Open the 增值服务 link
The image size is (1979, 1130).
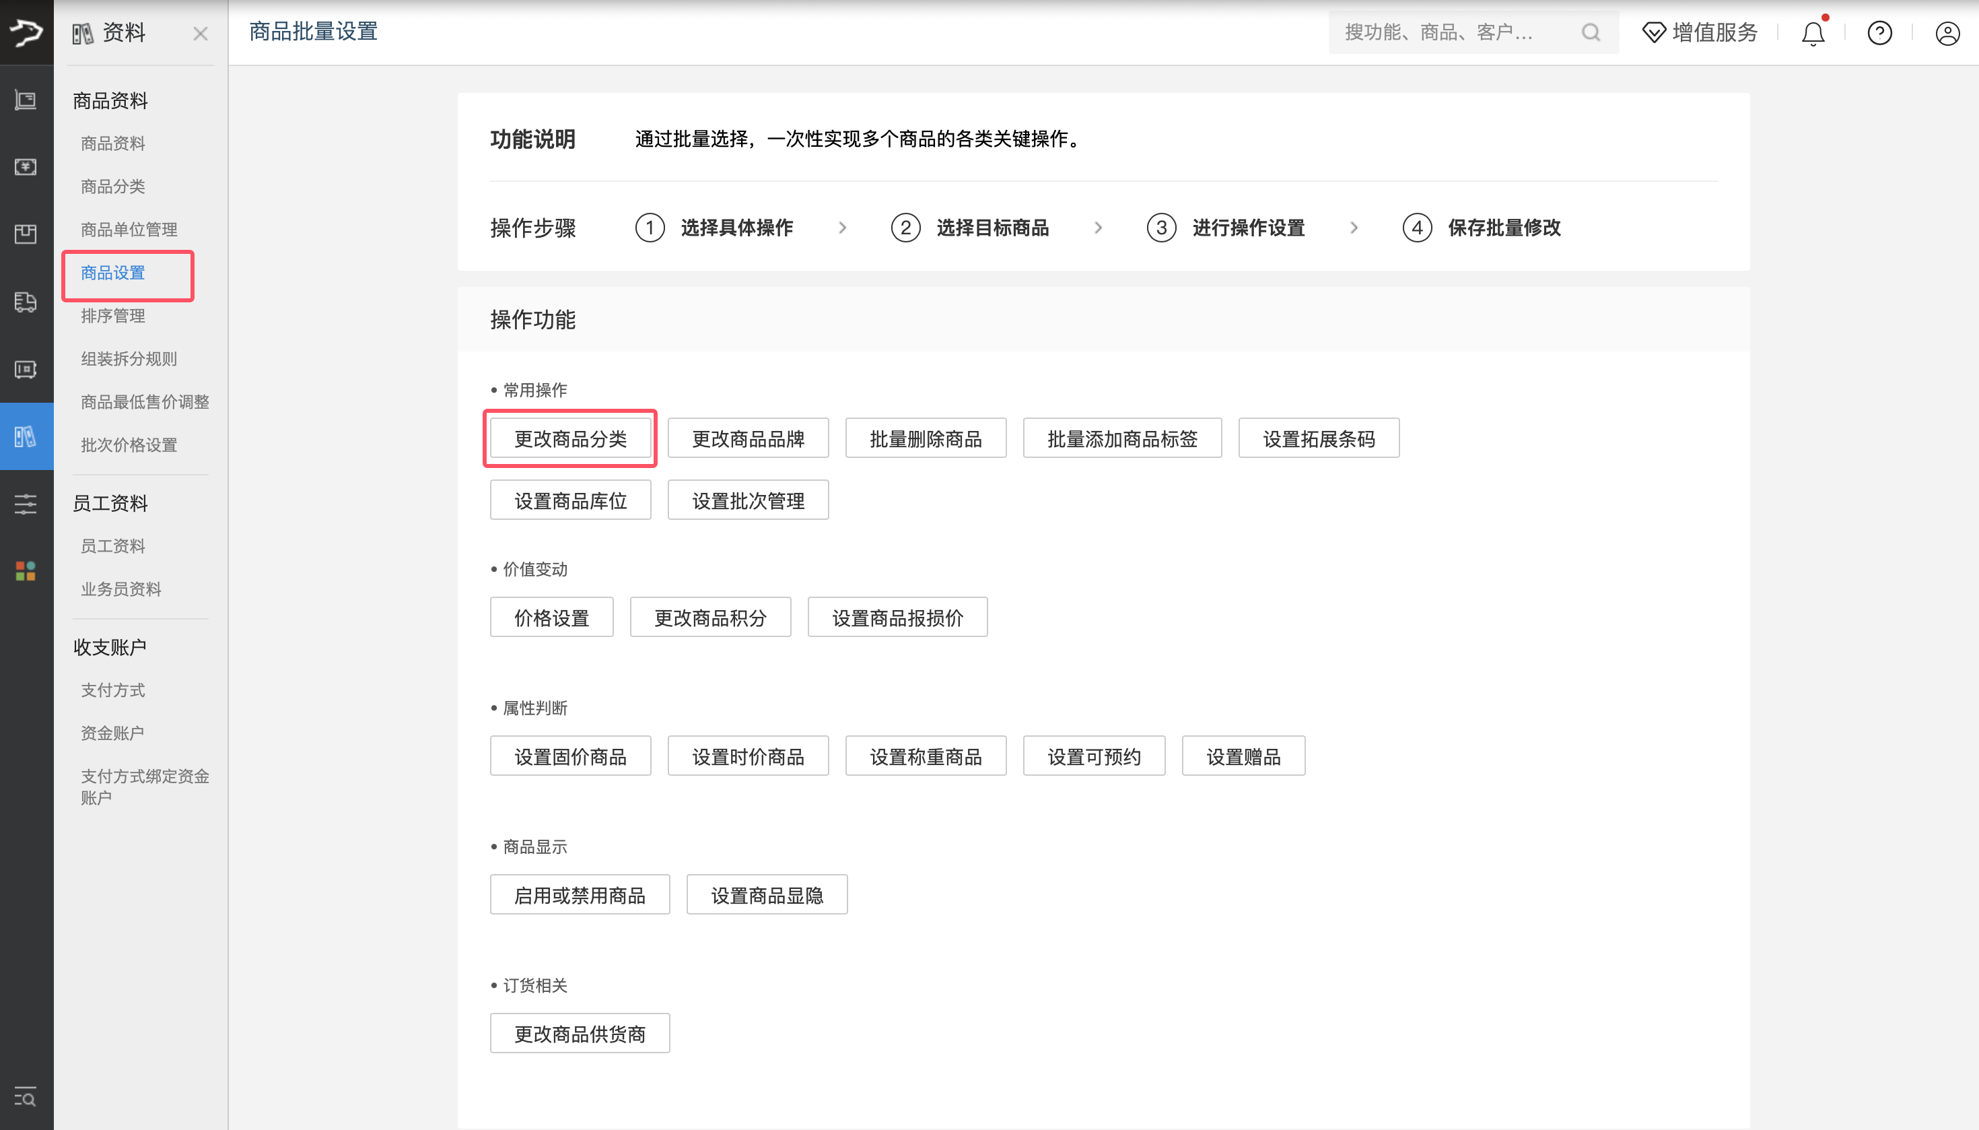(x=1714, y=32)
